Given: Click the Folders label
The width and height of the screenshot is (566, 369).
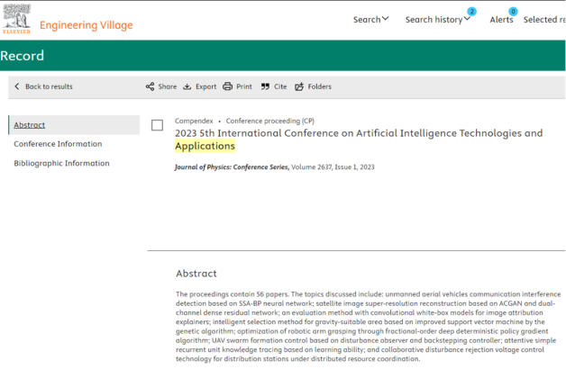Looking at the screenshot, I should pyautogui.click(x=319, y=86).
